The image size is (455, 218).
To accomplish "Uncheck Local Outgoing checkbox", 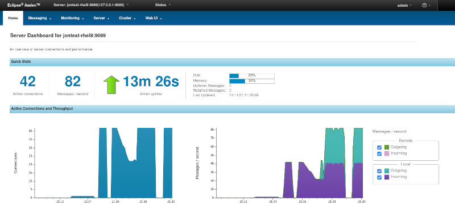I will [x=379, y=171].
